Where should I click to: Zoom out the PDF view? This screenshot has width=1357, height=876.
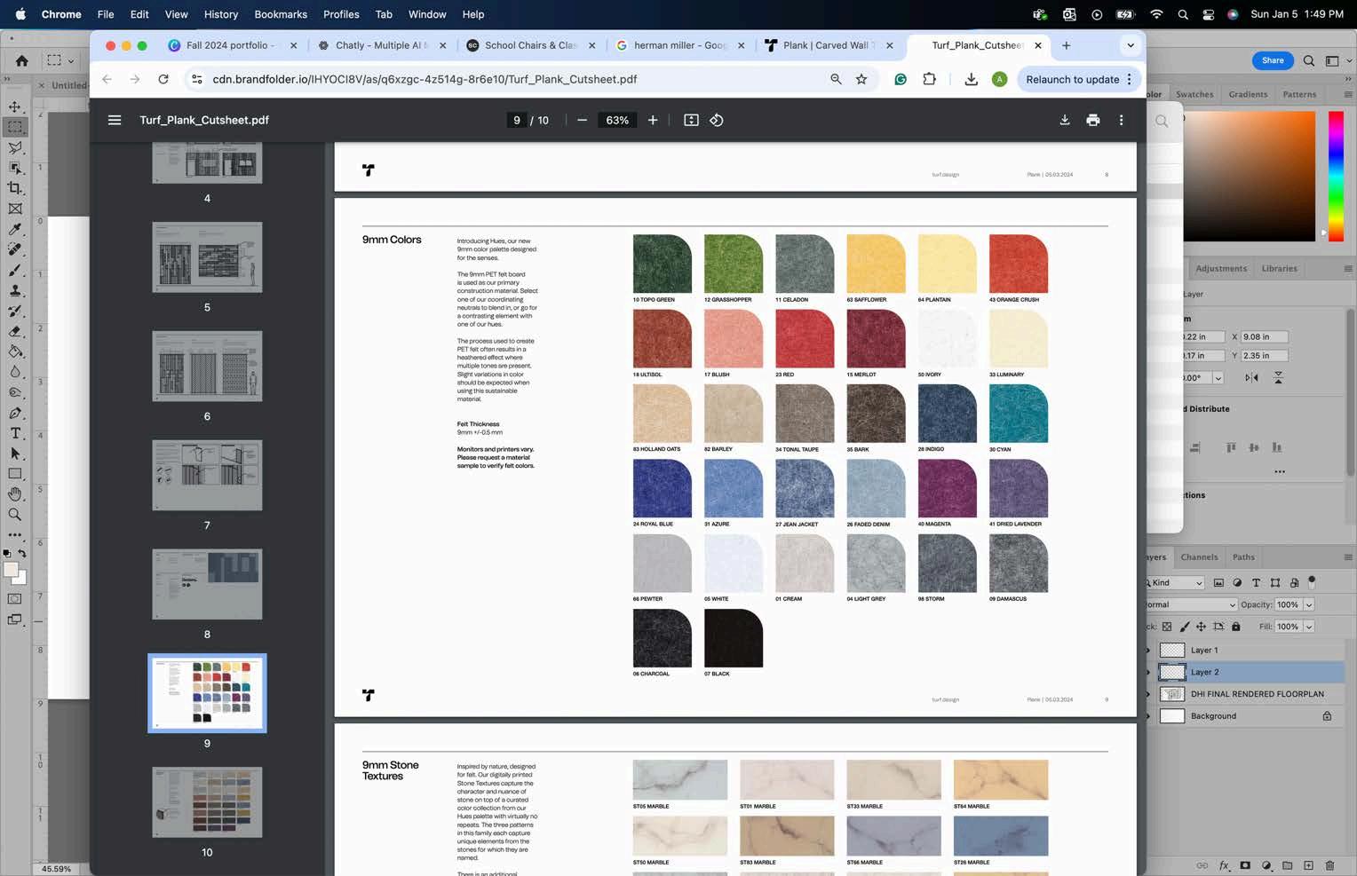pos(582,120)
